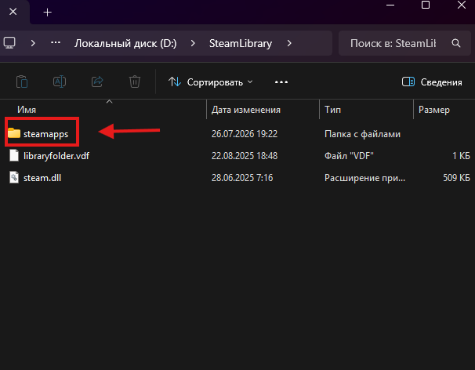The image size is (475, 370).
Task: Click the libraryfolder.vdf file icon
Action: click(14, 155)
